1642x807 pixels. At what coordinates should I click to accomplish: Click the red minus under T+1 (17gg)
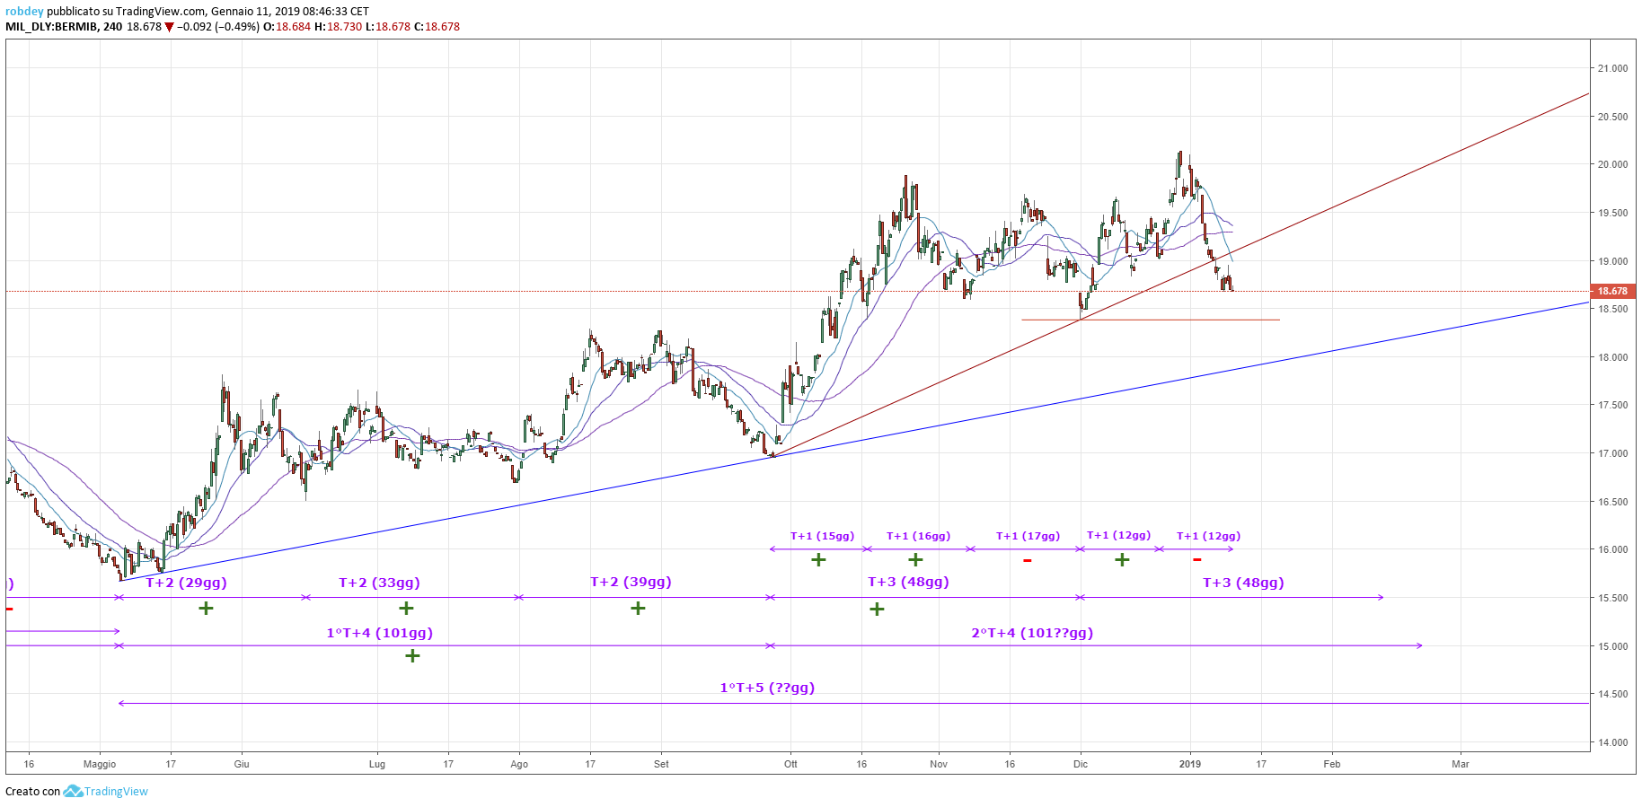(x=1027, y=561)
